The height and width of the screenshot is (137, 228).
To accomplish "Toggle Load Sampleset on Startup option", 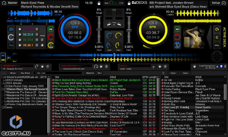I will coord(217,66).
